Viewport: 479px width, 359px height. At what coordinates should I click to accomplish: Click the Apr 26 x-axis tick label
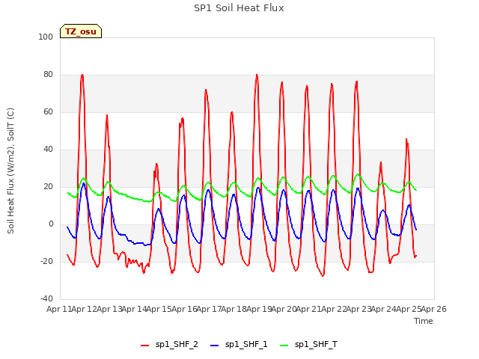click(434, 309)
